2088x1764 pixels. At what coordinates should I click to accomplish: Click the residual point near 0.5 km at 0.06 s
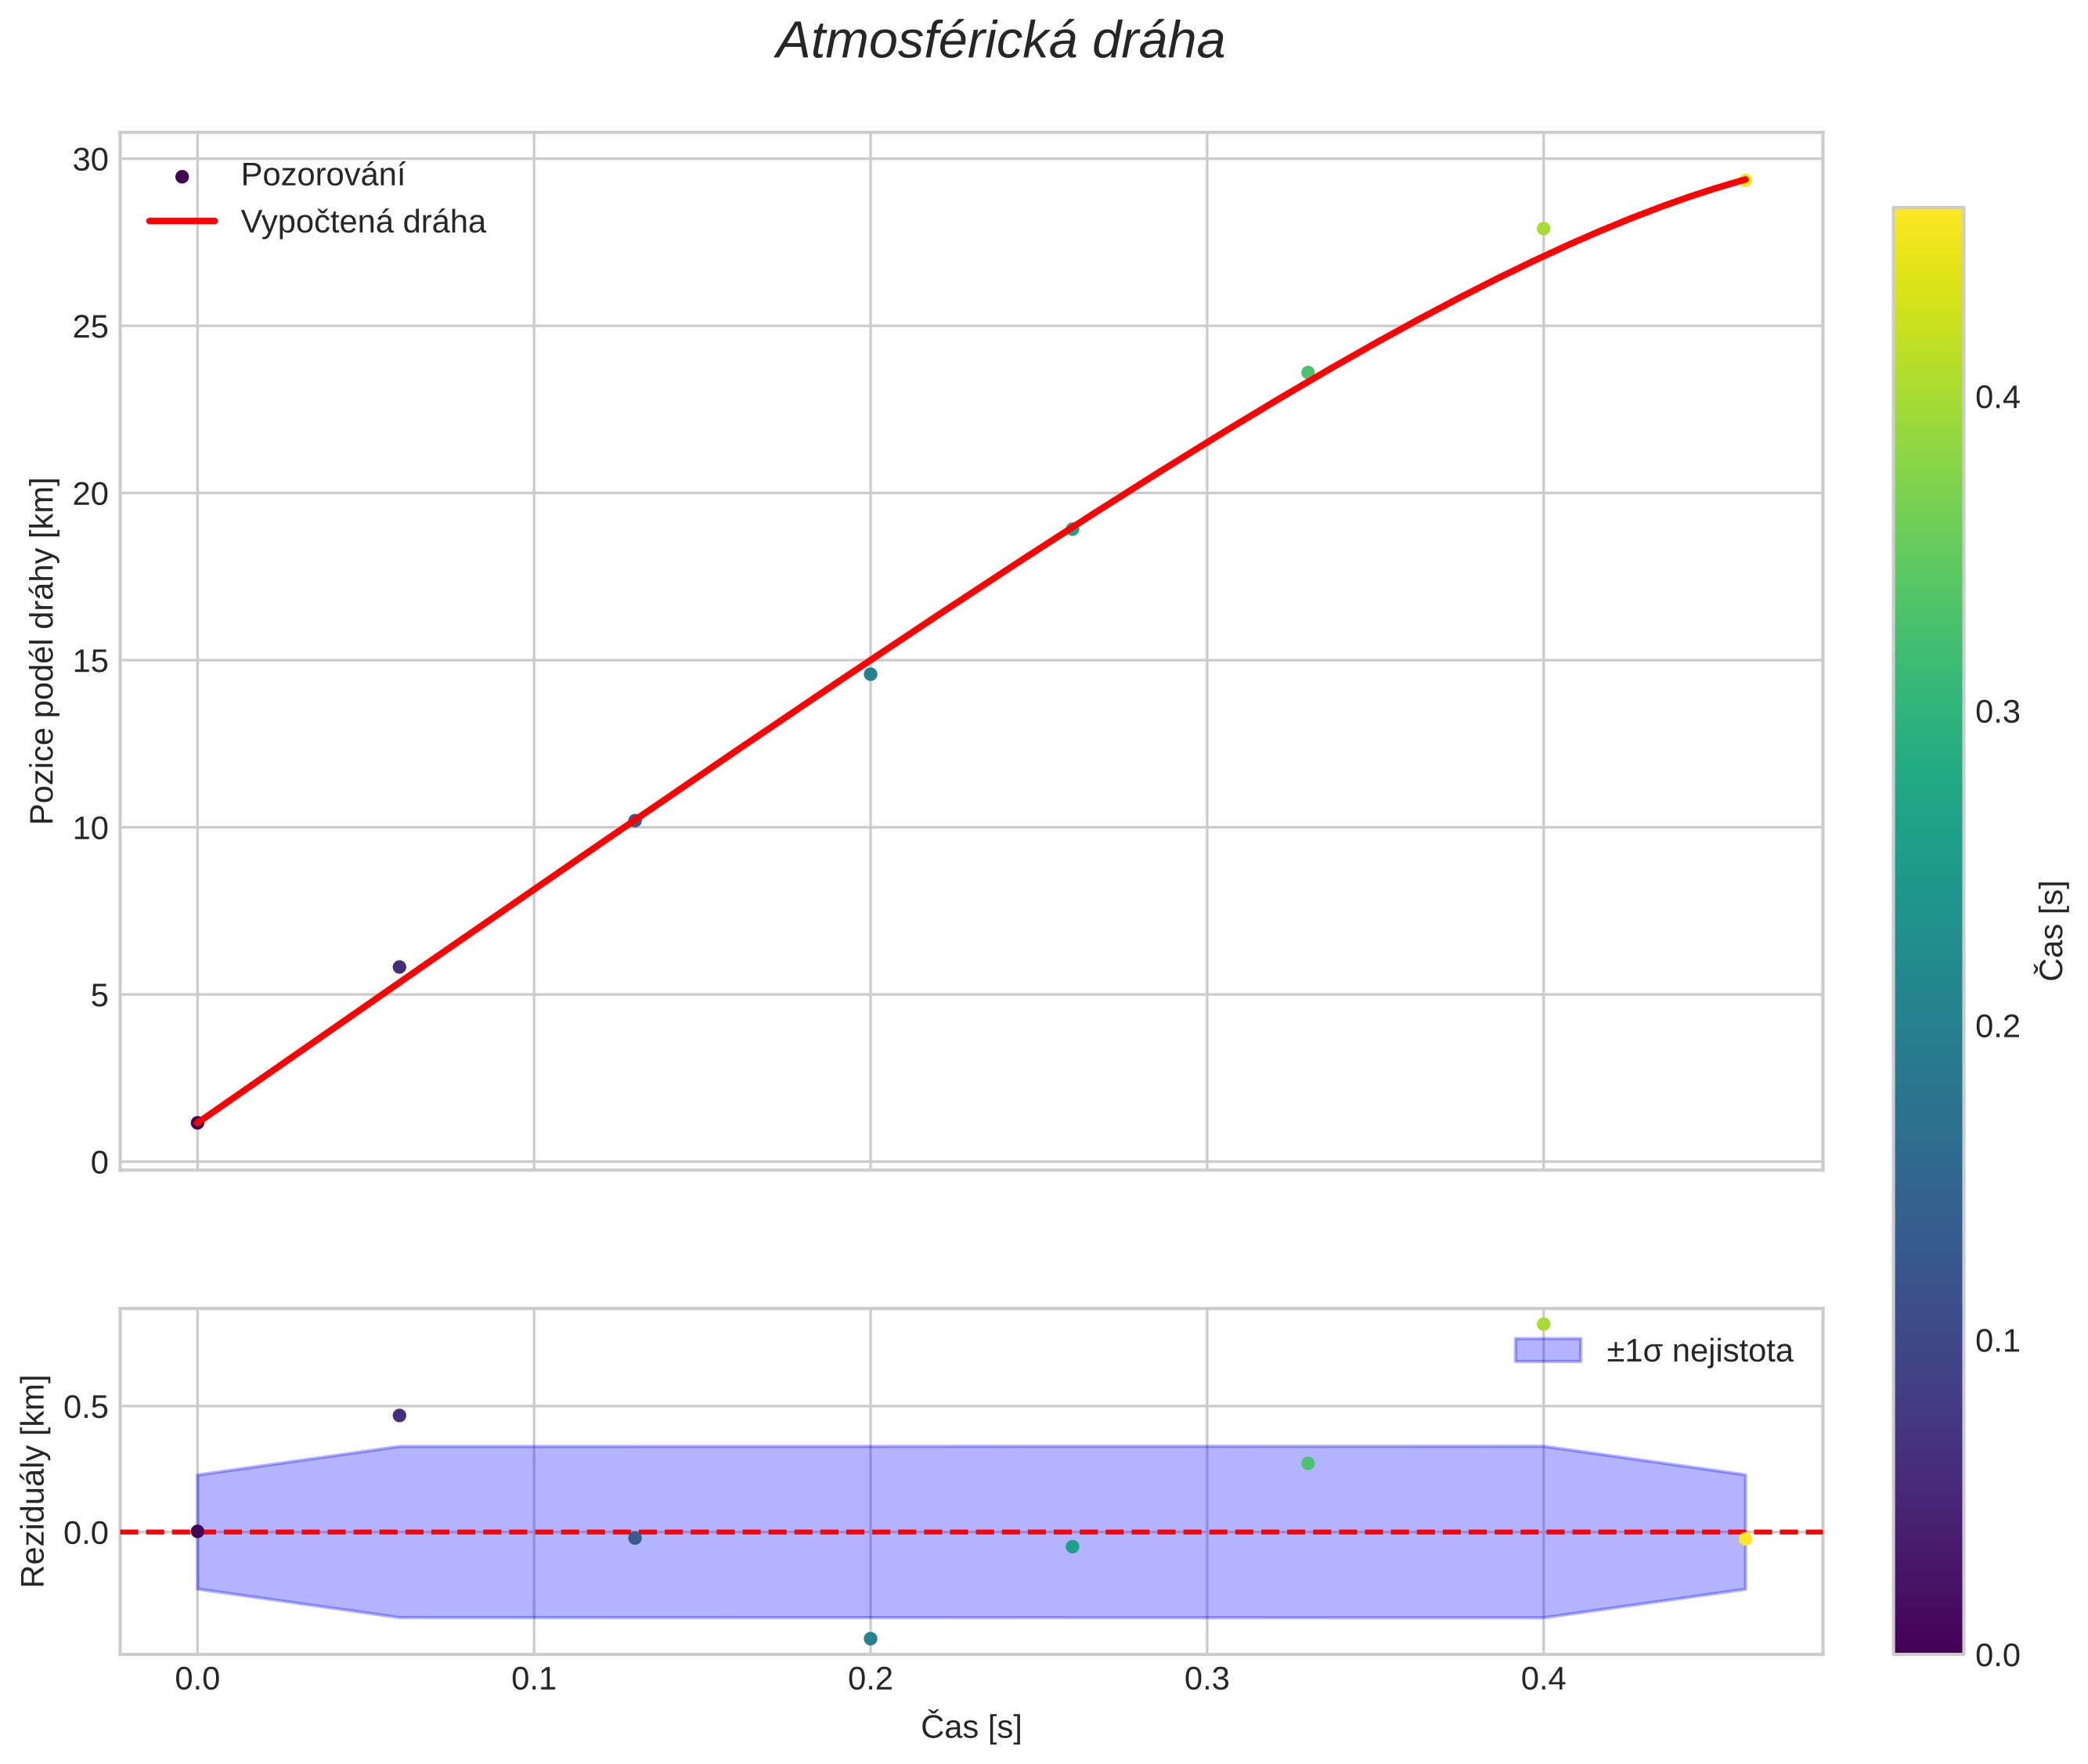pos(399,1415)
